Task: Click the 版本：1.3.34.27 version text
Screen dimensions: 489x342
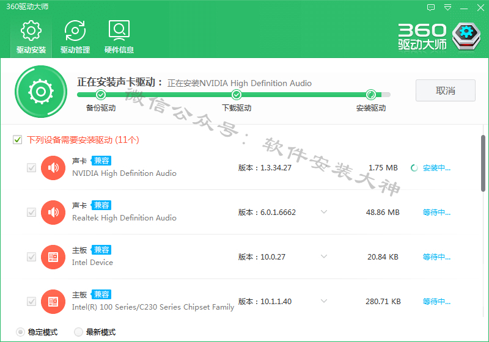Action: point(265,168)
